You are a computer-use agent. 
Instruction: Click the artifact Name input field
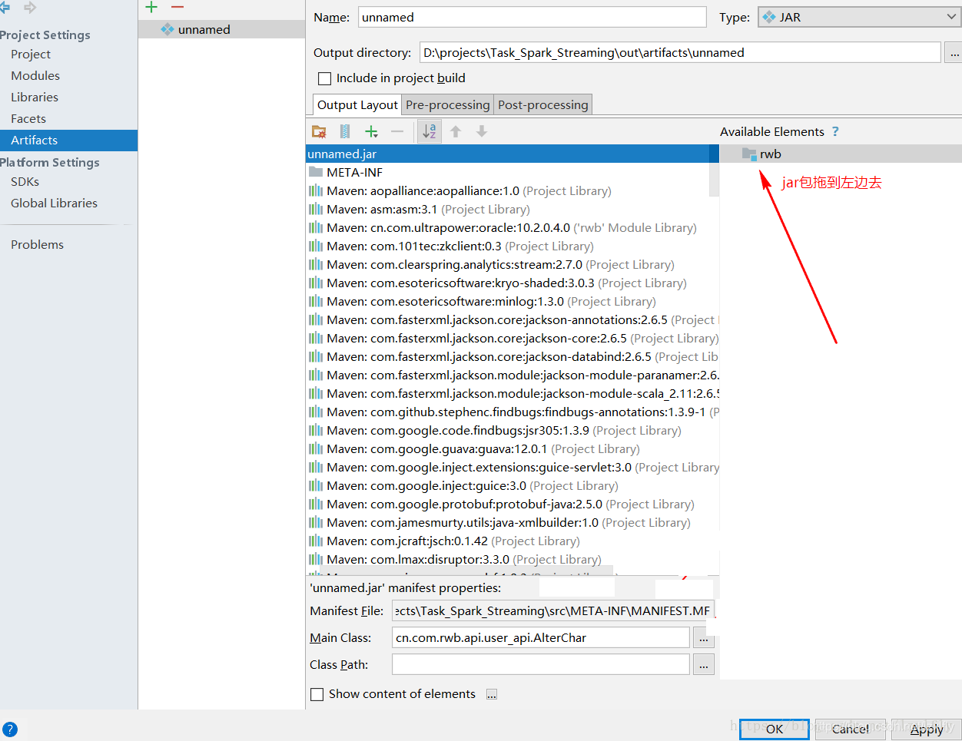coord(532,17)
